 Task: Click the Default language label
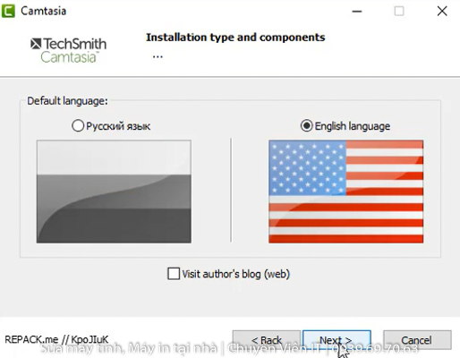[67, 101]
